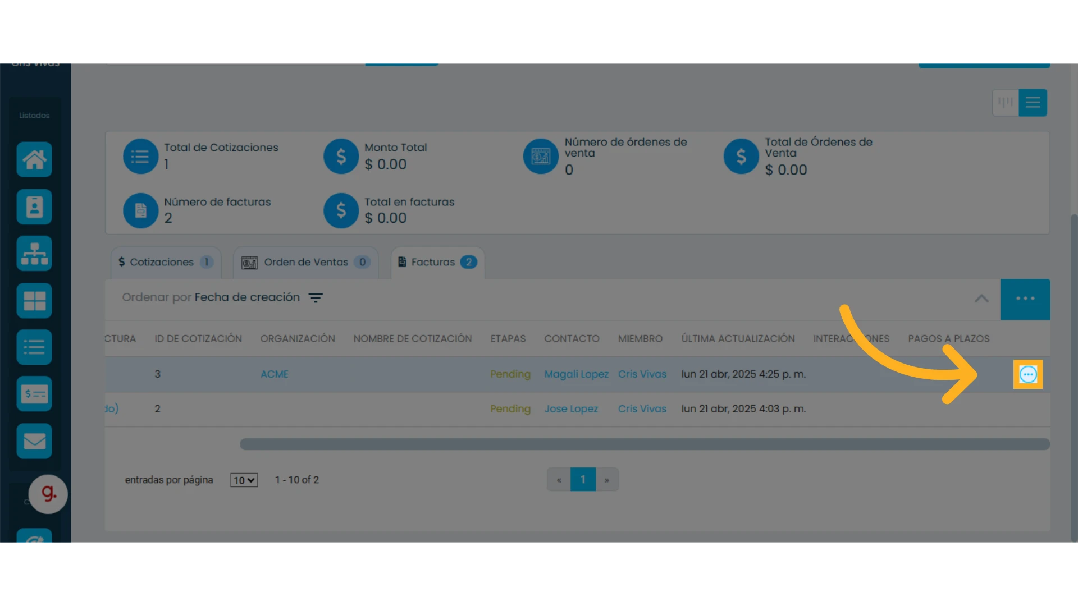The height and width of the screenshot is (606, 1078).
Task: Open the payment card sidebar icon
Action: pyautogui.click(x=34, y=394)
